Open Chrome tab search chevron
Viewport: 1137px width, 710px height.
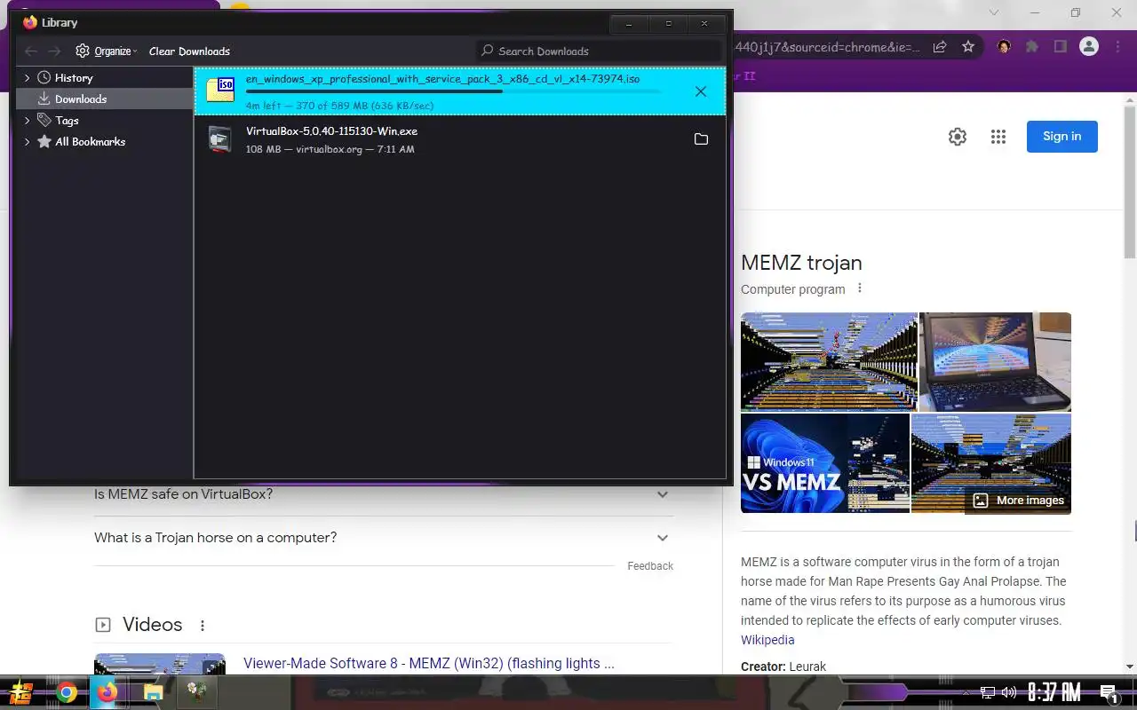(994, 12)
